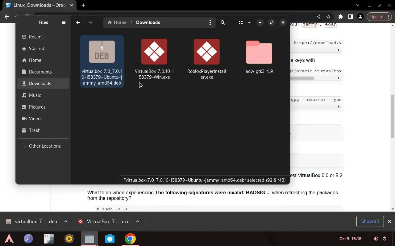Switch to Files app in taskbar
The height and width of the screenshot is (246, 395).
[x=89, y=239]
